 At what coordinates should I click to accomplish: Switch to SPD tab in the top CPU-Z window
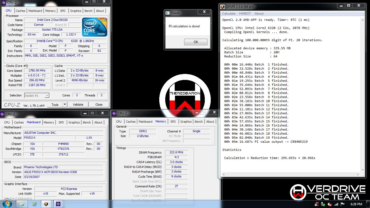tap(63, 11)
